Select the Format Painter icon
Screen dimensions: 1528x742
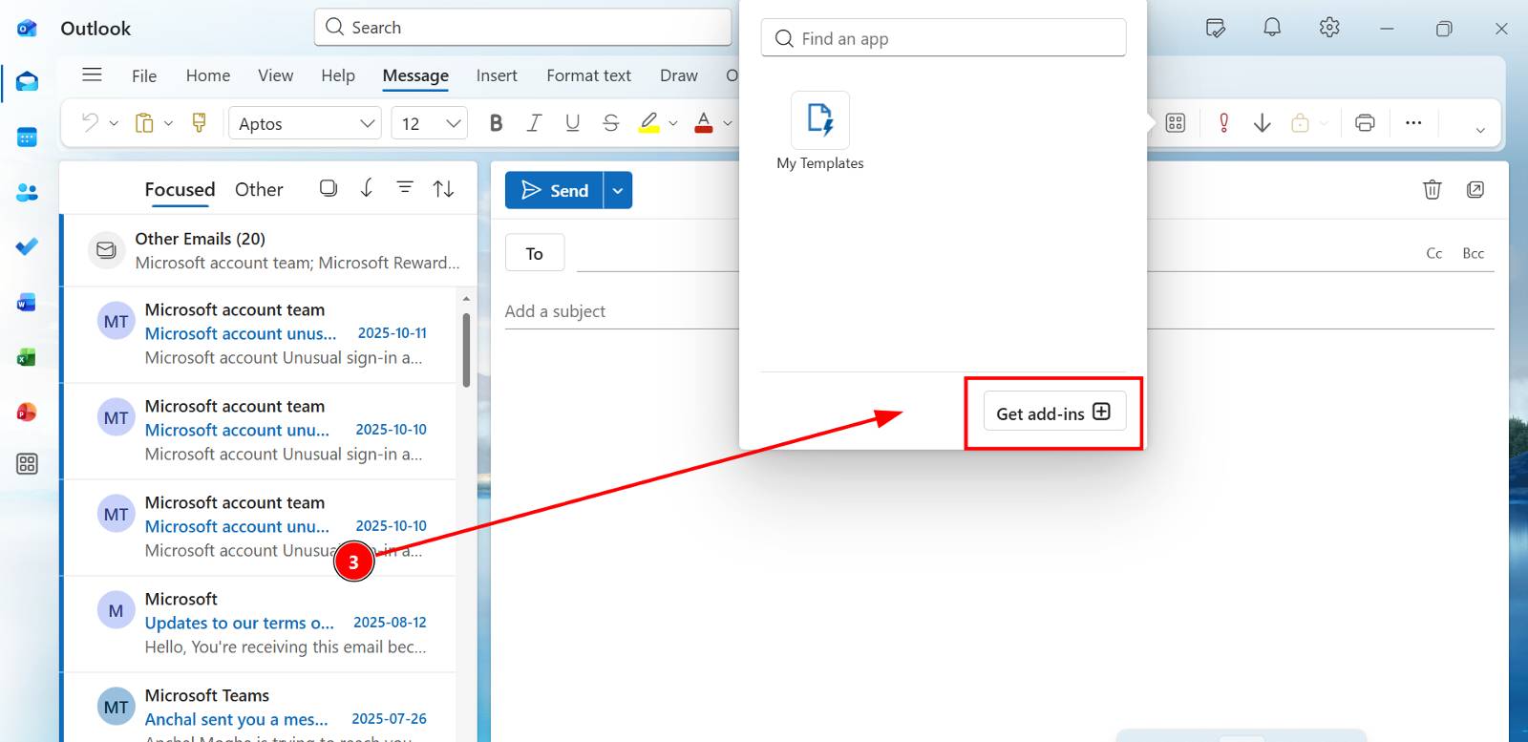200,123
